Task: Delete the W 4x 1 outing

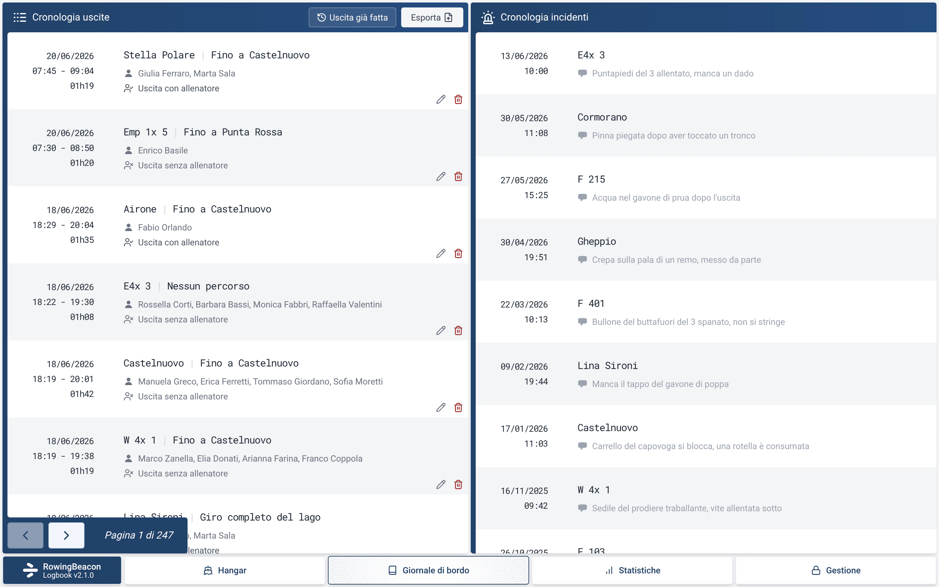Action: pyautogui.click(x=458, y=485)
